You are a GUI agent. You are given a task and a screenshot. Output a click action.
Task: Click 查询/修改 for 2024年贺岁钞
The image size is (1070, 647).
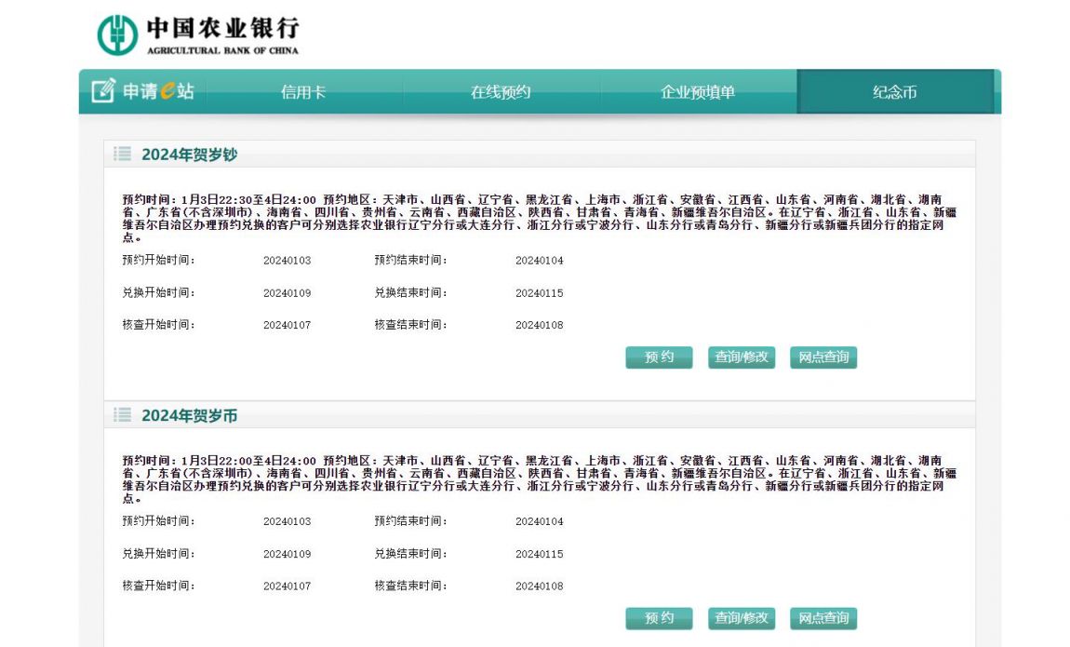click(x=741, y=357)
